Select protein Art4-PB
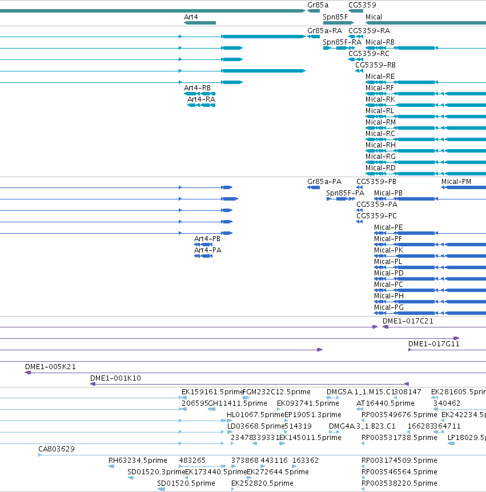The height and width of the screenshot is (492, 486). 207,239
